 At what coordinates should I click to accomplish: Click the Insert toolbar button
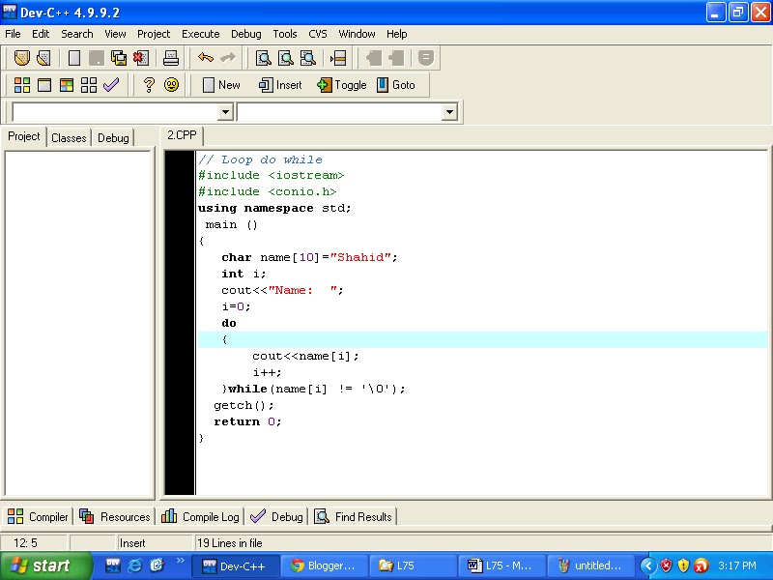pos(280,85)
